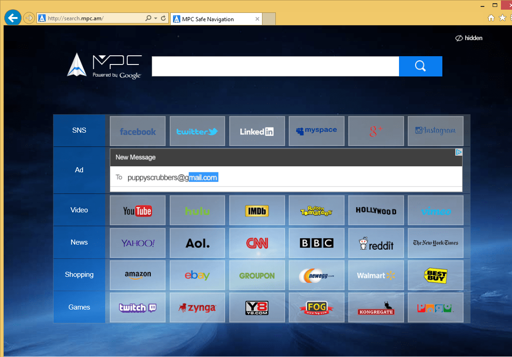Click the browser Home icon

coord(491,18)
